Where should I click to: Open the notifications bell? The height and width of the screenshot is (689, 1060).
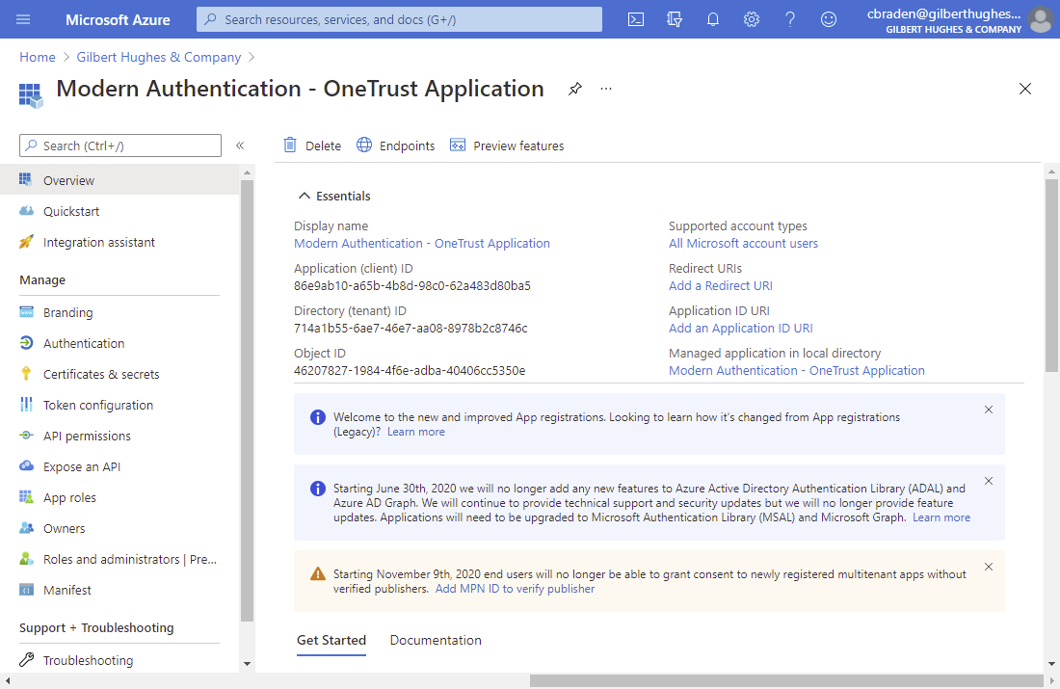pyautogui.click(x=712, y=19)
